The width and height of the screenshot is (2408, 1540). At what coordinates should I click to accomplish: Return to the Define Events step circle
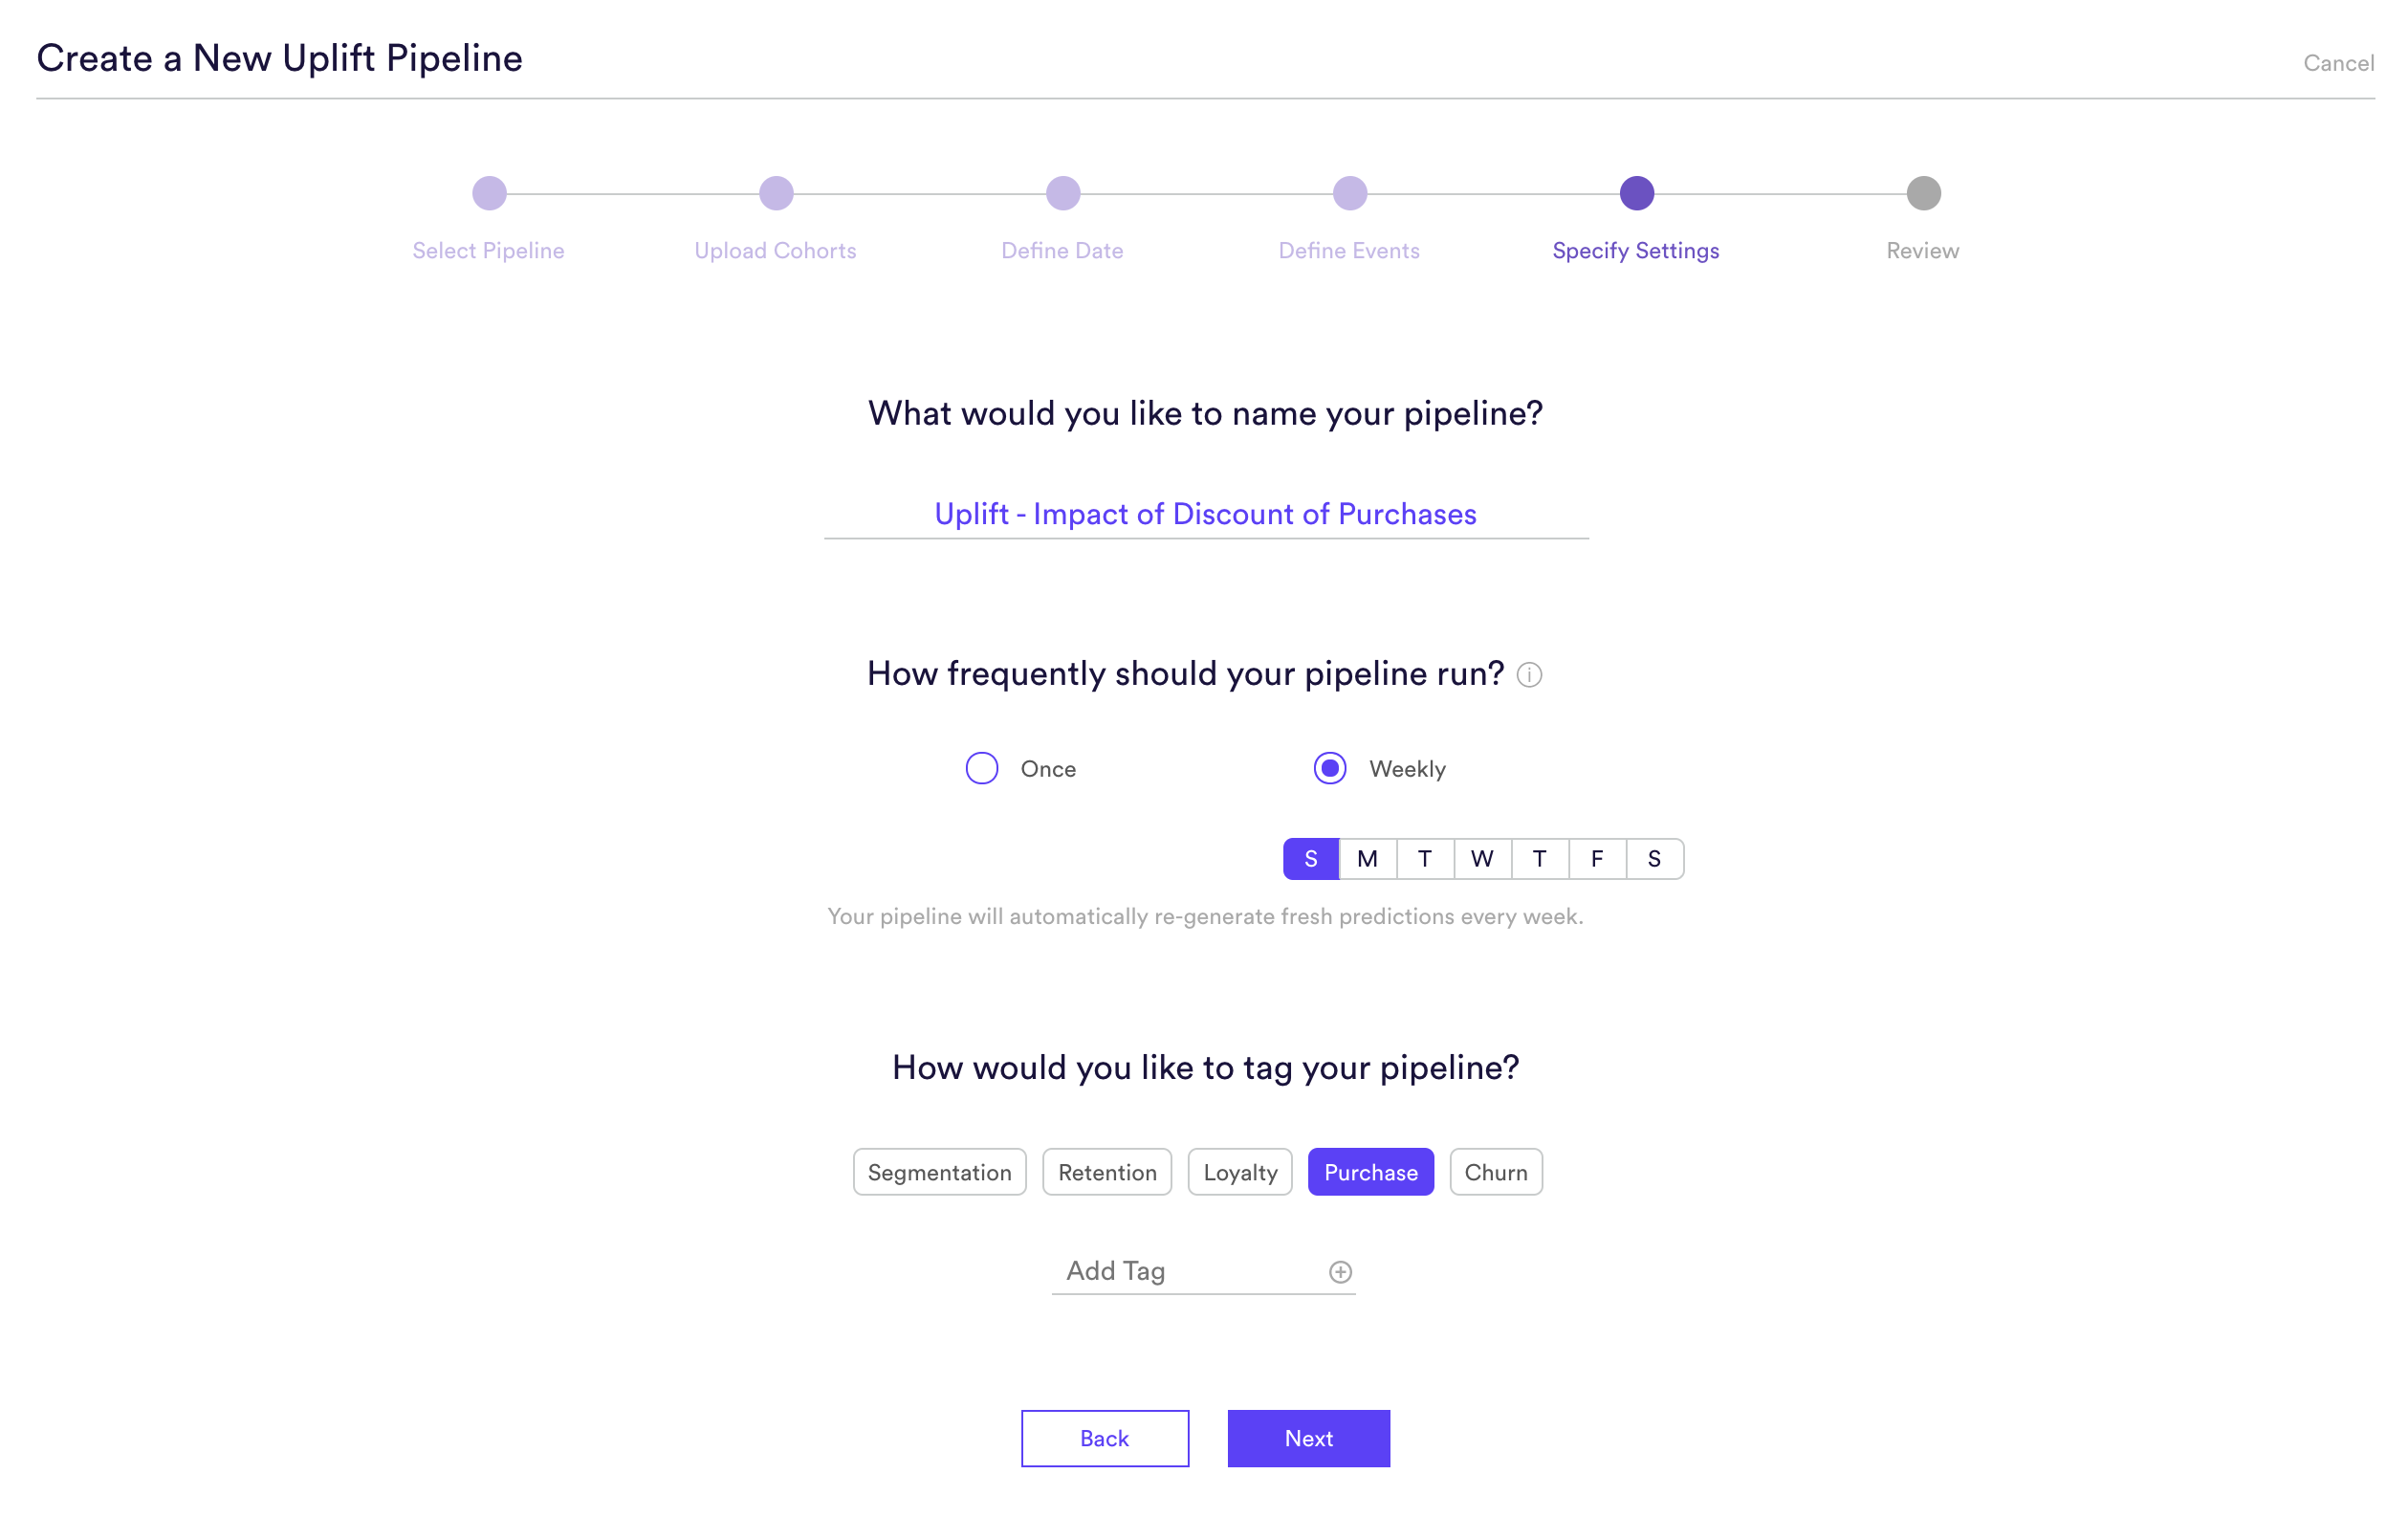point(1350,193)
